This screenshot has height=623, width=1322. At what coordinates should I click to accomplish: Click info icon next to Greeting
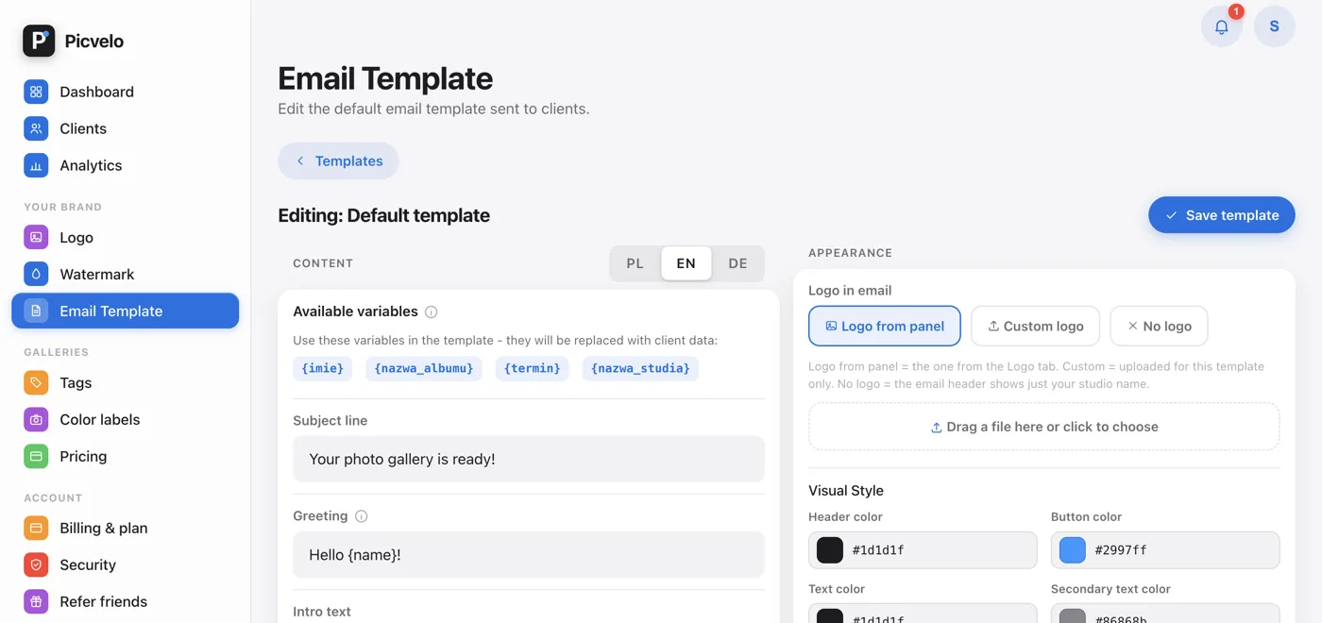click(x=361, y=516)
